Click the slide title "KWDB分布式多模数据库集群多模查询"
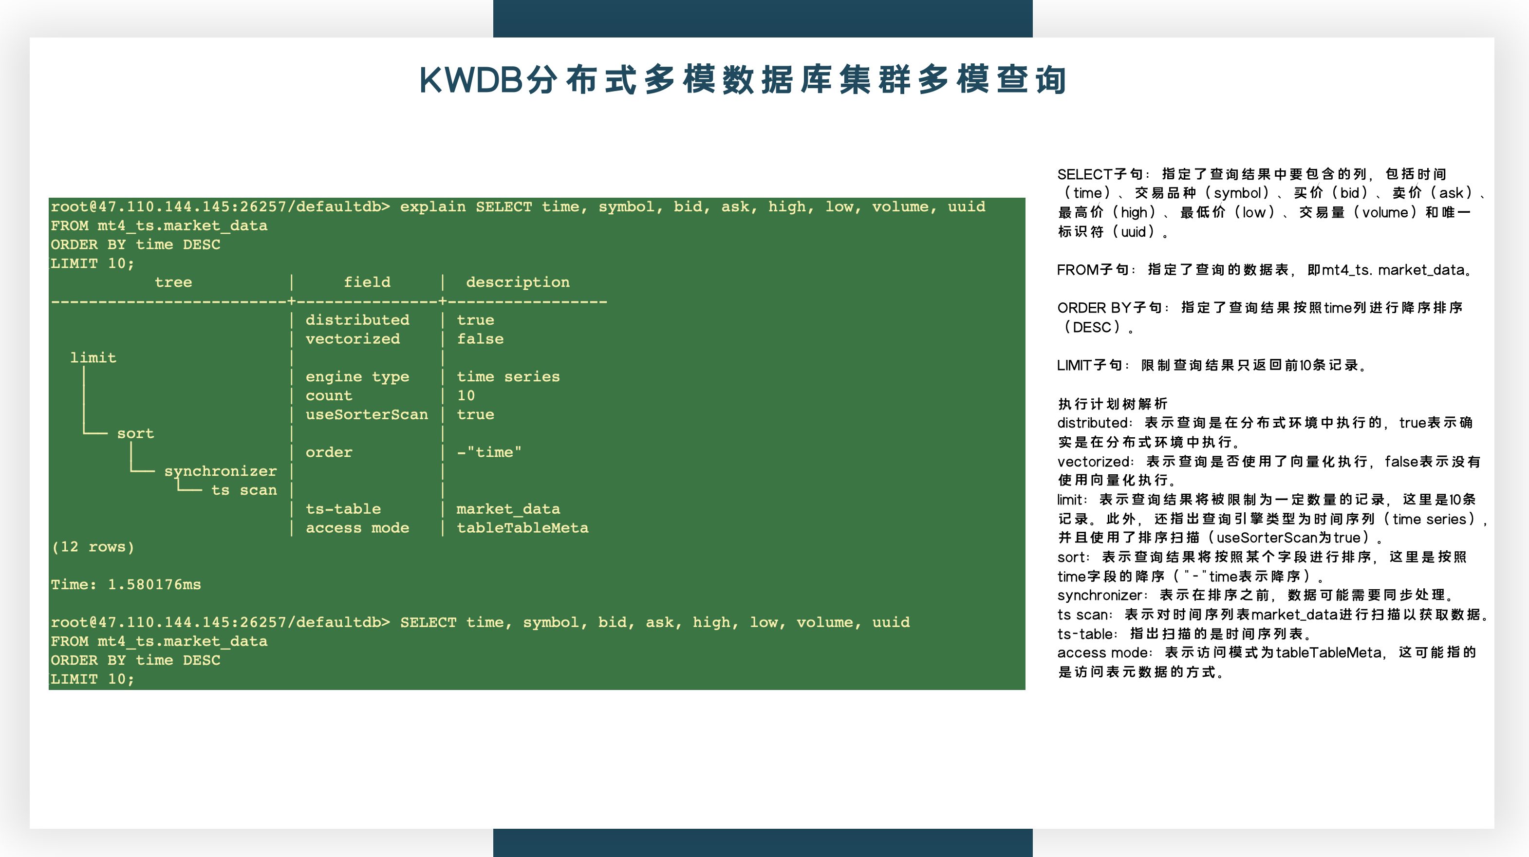 743,79
